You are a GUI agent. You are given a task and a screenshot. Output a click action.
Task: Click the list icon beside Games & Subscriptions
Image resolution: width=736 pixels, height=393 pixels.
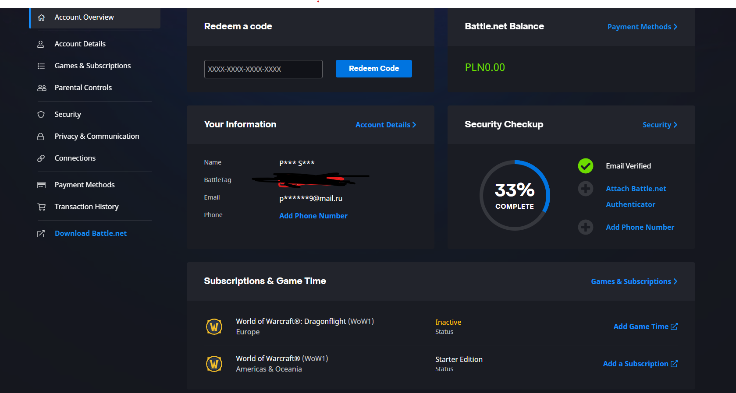click(41, 66)
